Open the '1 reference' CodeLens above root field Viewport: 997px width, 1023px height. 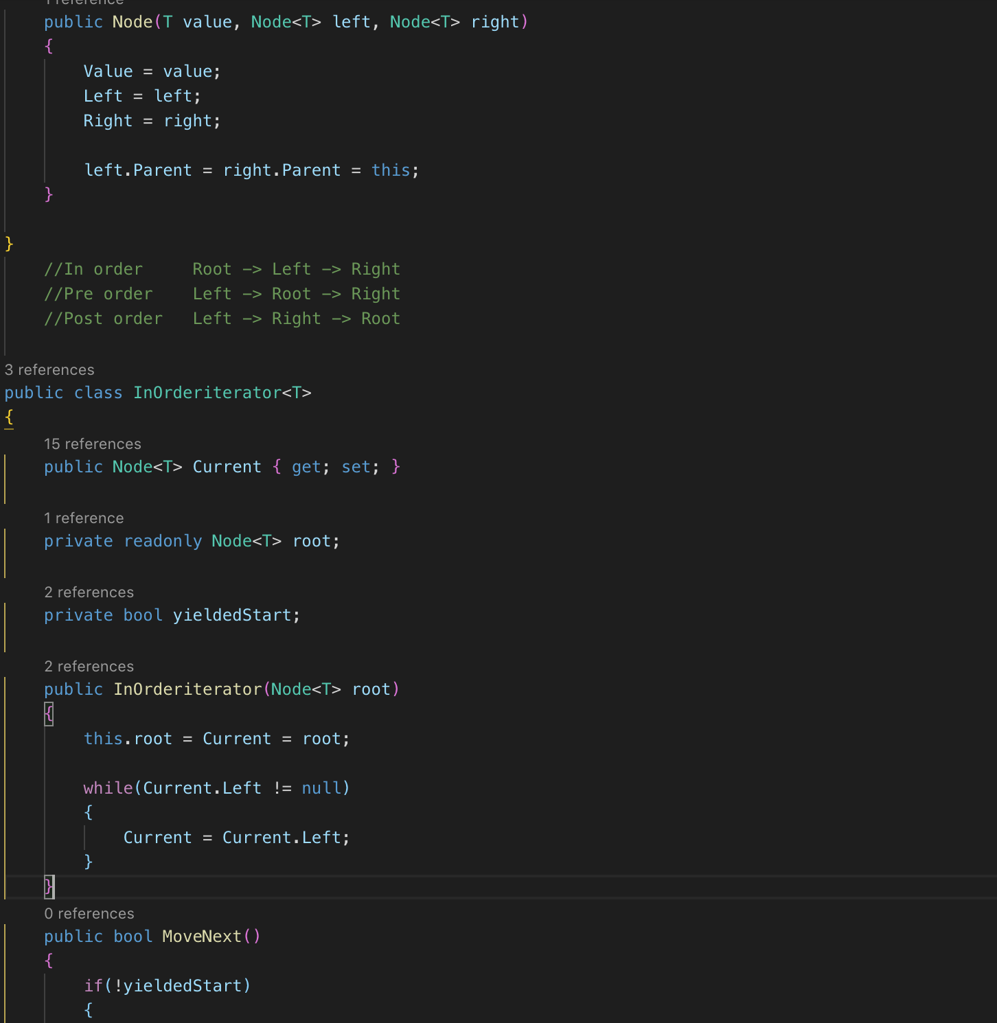[x=84, y=518]
